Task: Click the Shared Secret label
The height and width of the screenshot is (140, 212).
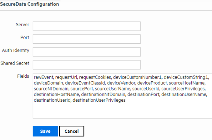Action: [15, 63]
